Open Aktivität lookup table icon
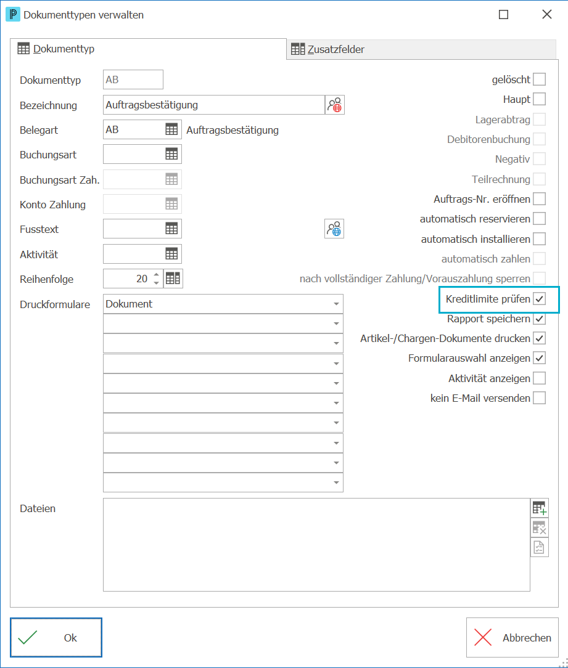Viewport: 568px width, 668px height. click(x=171, y=254)
